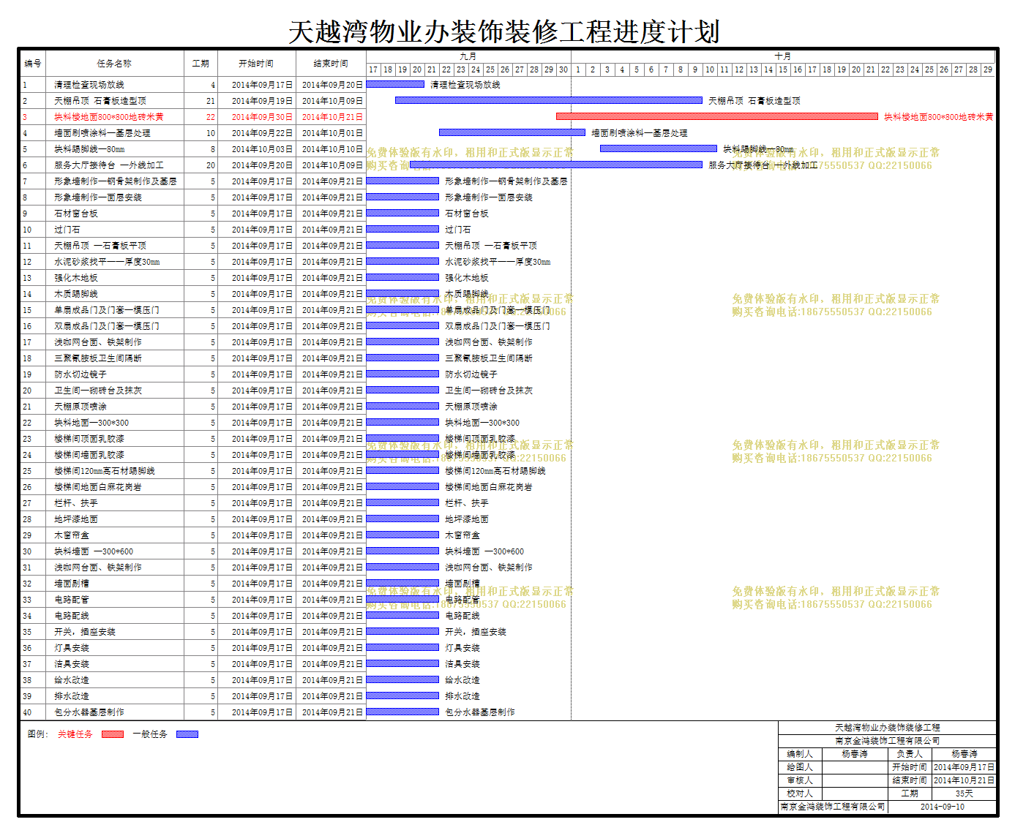Click row number 40 in 编号 column
1015x833 pixels.
click(x=27, y=712)
